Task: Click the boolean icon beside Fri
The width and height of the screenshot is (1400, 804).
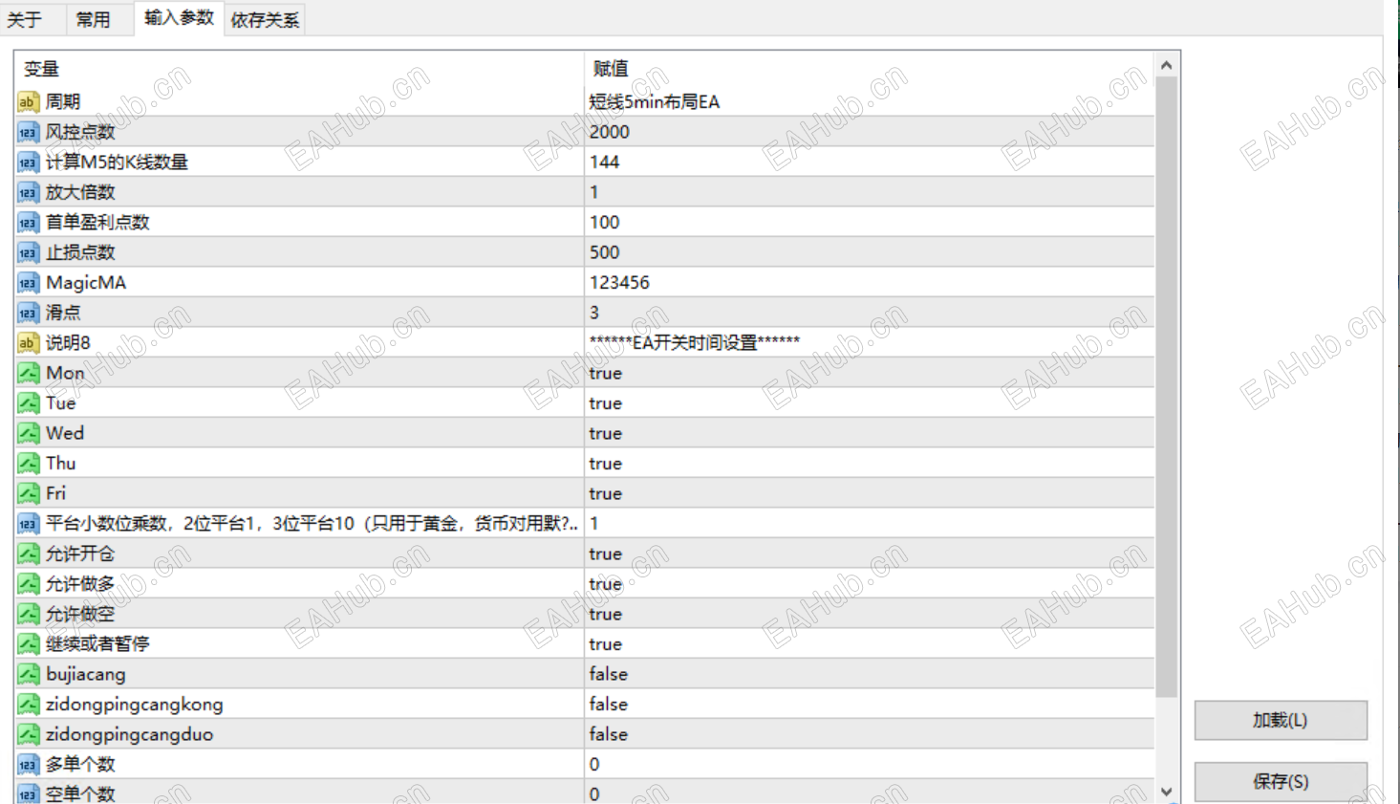Action: click(28, 493)
